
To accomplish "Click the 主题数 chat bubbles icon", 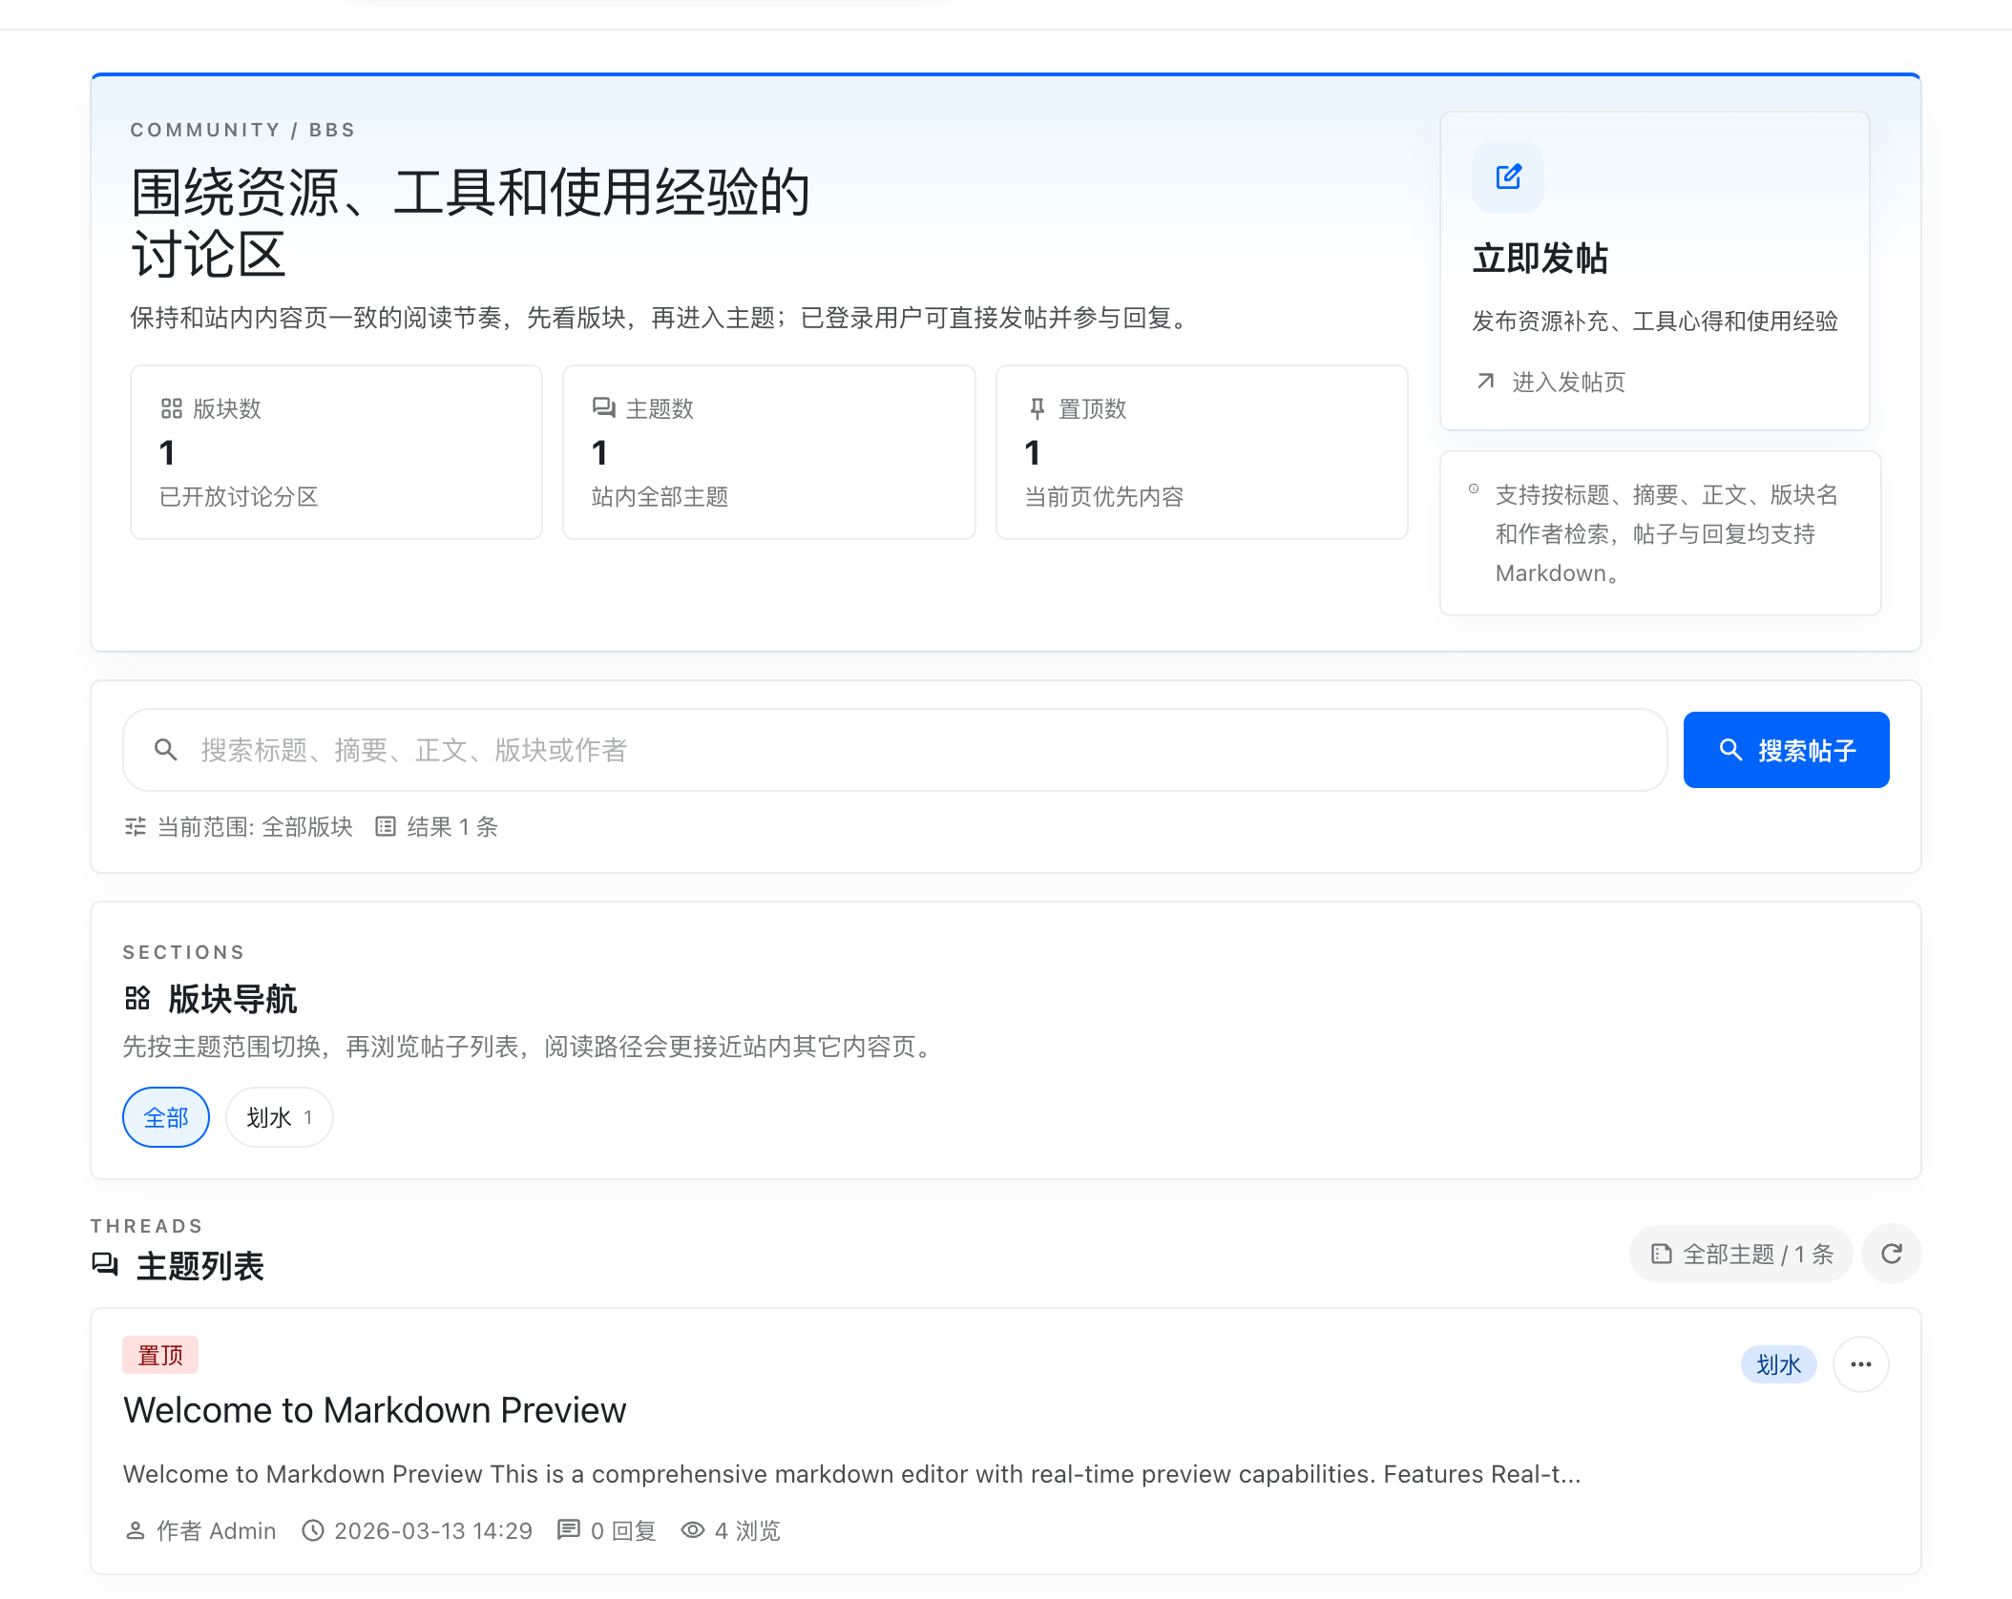I will pyautogui.click(x=603, y=408).
